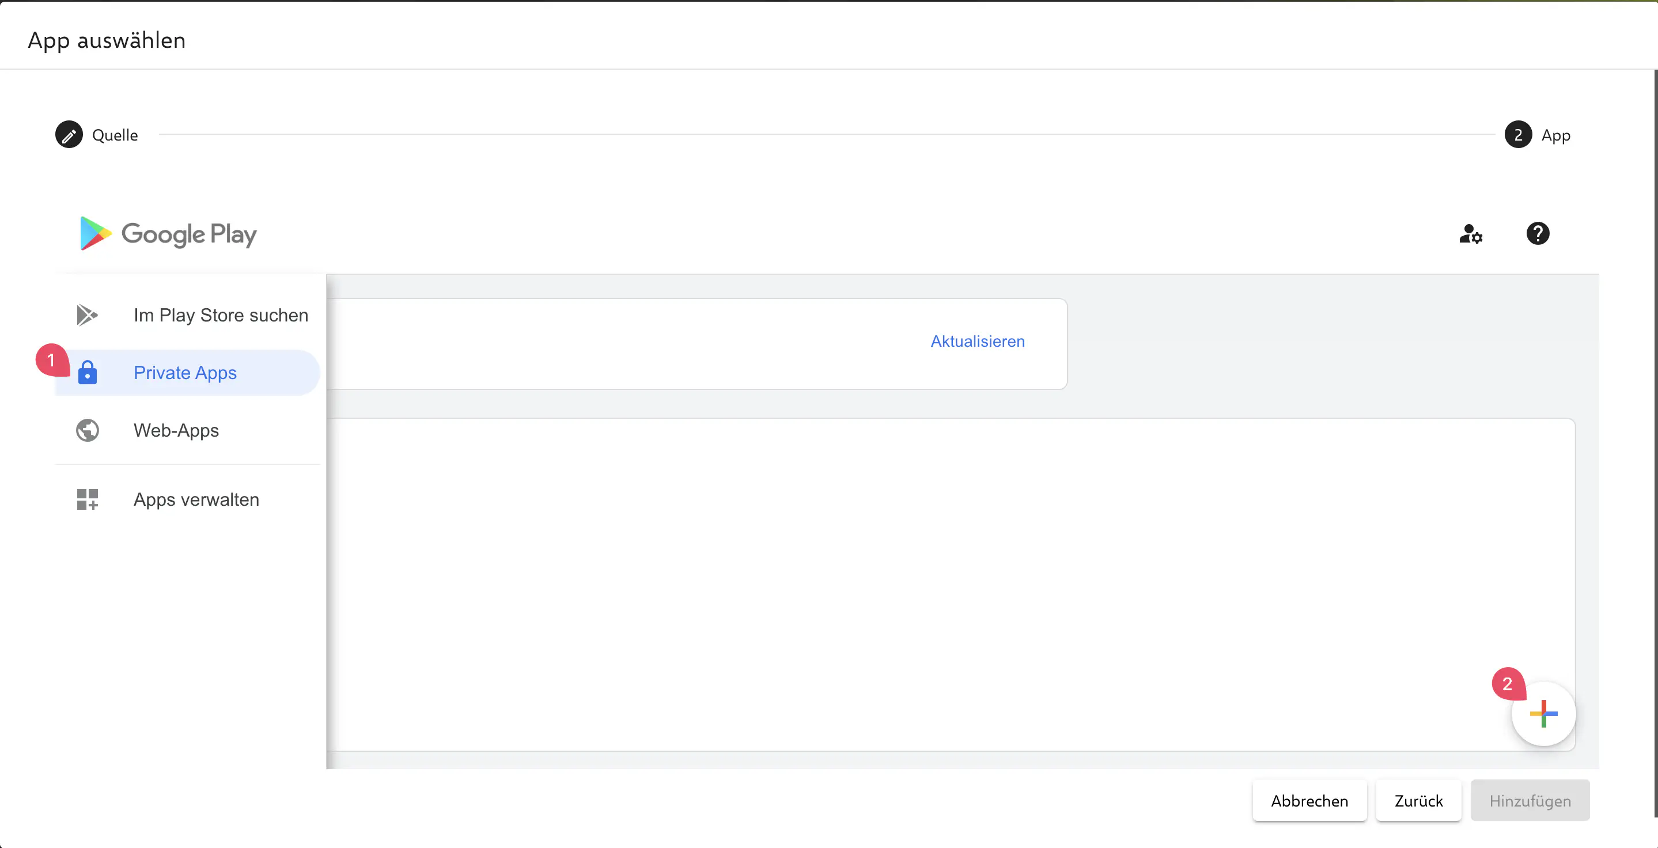This screenshot has width=1658, height=848.
Task: Select the Im Play Store suchen sidebar icon
Action: click(88, 315)
